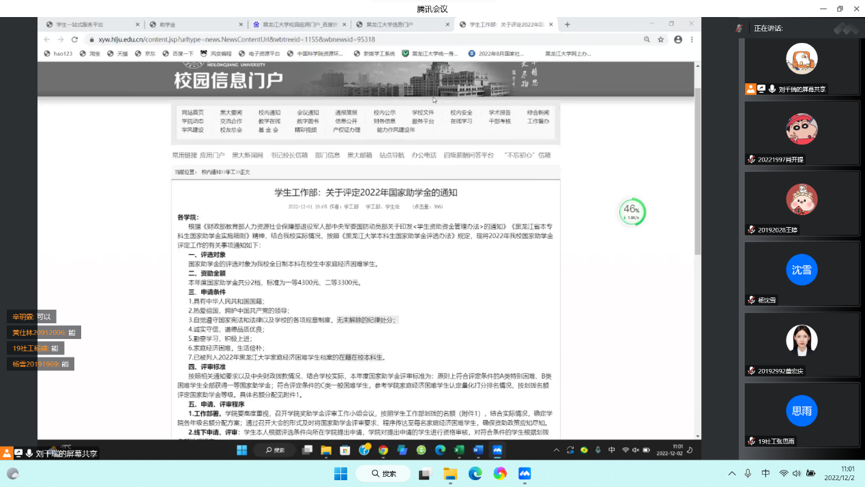Click the 黑大邮箱 quick link
The image size is (865, 487).
coord(360,156)
